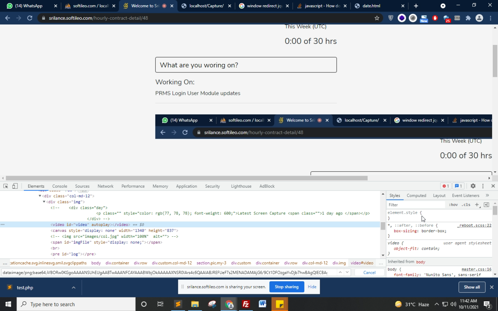Screen dimensions: 498x311
Task: Open the _reboot.scss:22 source link
Action: (474, 225)
